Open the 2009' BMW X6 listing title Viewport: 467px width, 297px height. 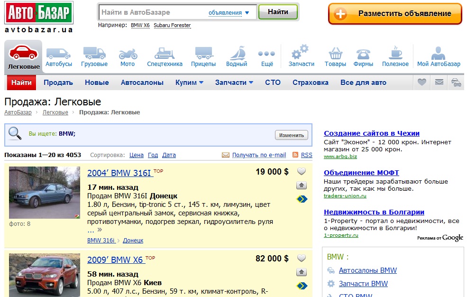point(116,260)
